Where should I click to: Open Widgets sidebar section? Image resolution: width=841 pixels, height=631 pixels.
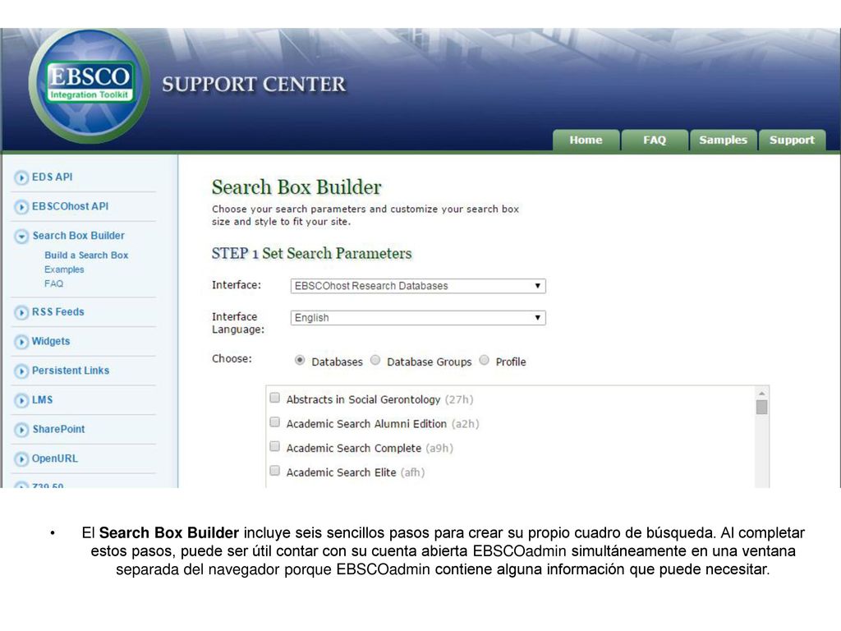point(51,341)
